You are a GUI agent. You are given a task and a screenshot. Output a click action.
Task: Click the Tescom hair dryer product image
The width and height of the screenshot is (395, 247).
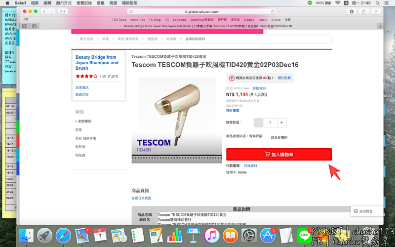pyautogui.click(x=177, y=120)
